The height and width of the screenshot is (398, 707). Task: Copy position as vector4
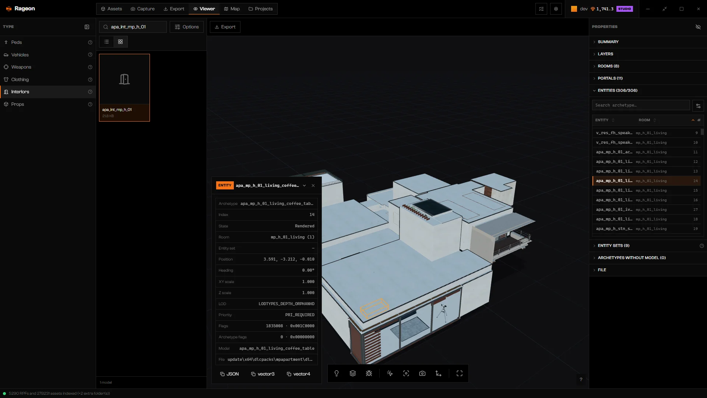coord(299,374)
